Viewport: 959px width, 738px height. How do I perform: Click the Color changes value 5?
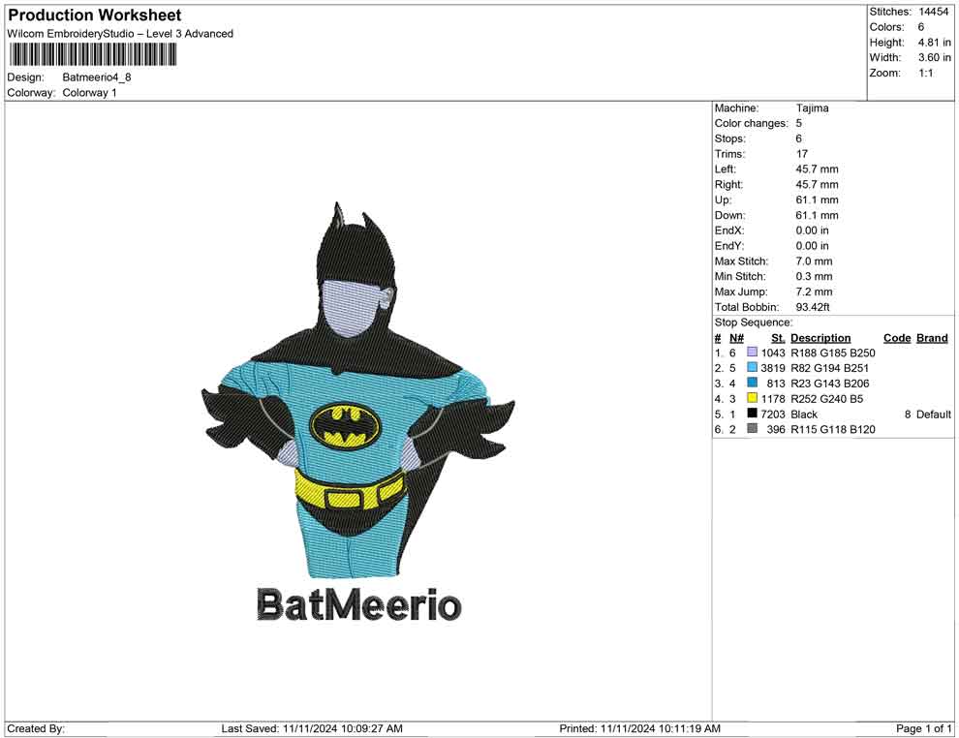coord(799,124)
